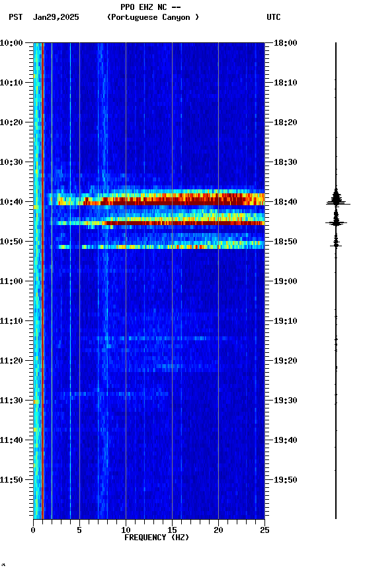Click the PST time label 10:20
365x572 pixels.
click(x=11, y=122)
